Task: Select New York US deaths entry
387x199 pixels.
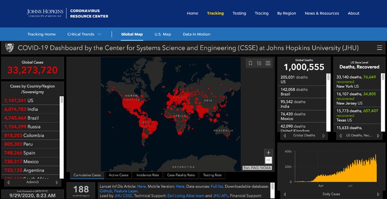Action: coord(358,82)
